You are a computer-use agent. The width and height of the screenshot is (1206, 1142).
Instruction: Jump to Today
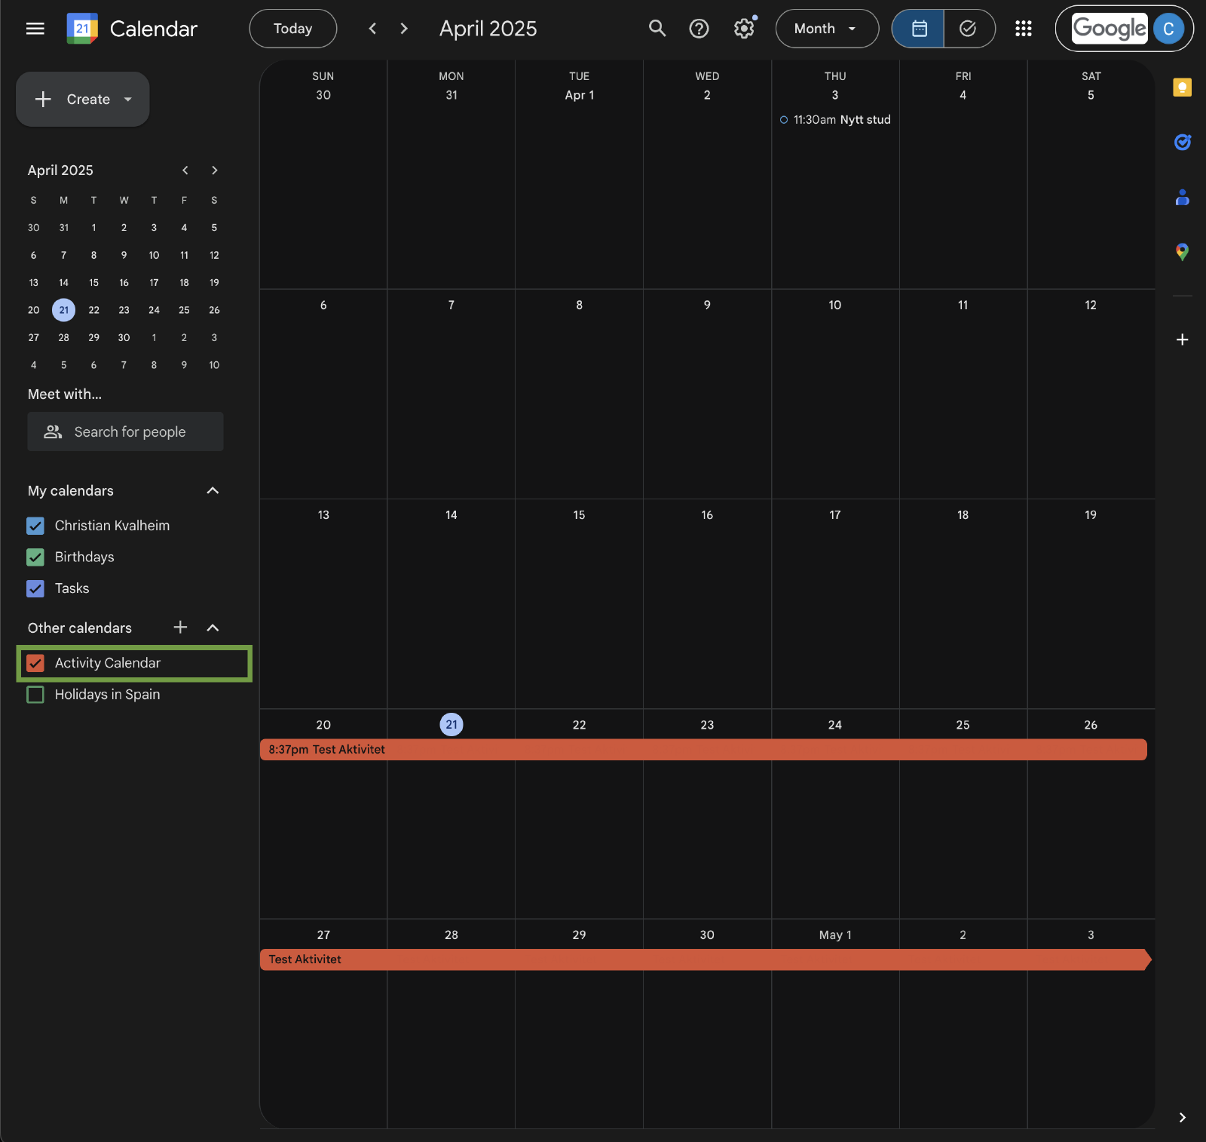[x=292, y=29]
